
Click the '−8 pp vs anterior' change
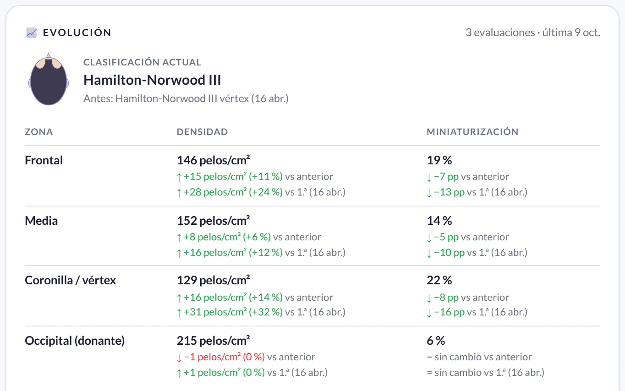(468, 298)
